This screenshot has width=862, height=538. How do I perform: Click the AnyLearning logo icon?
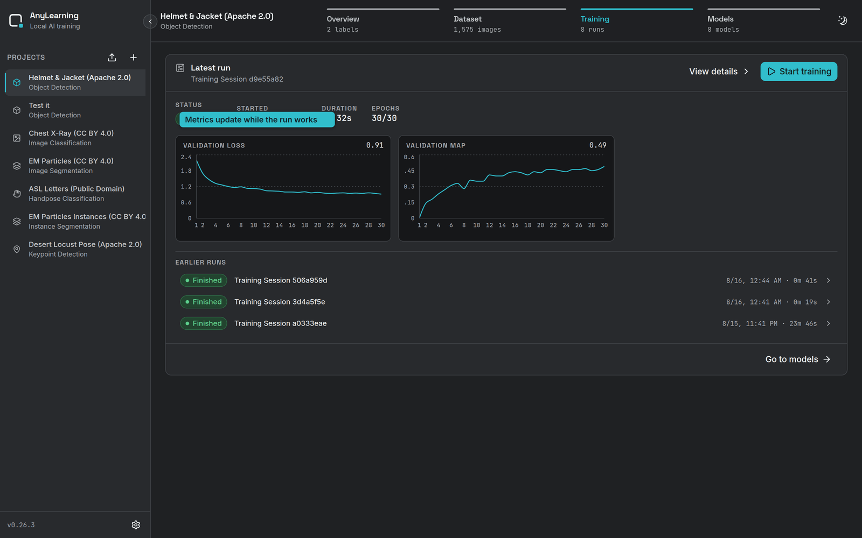(x=16, y=21)
